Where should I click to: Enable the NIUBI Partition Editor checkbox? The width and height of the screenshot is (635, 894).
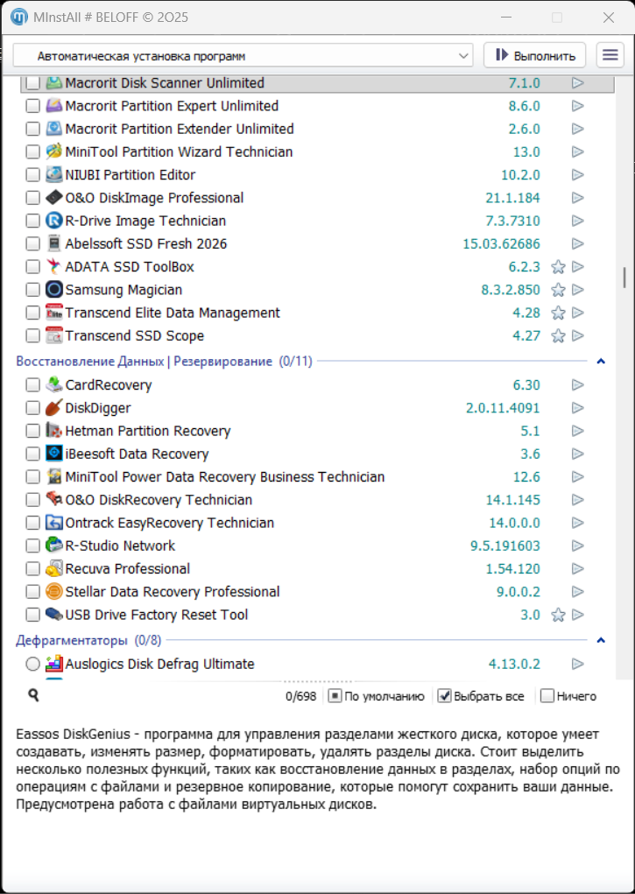tap(32, 175)
